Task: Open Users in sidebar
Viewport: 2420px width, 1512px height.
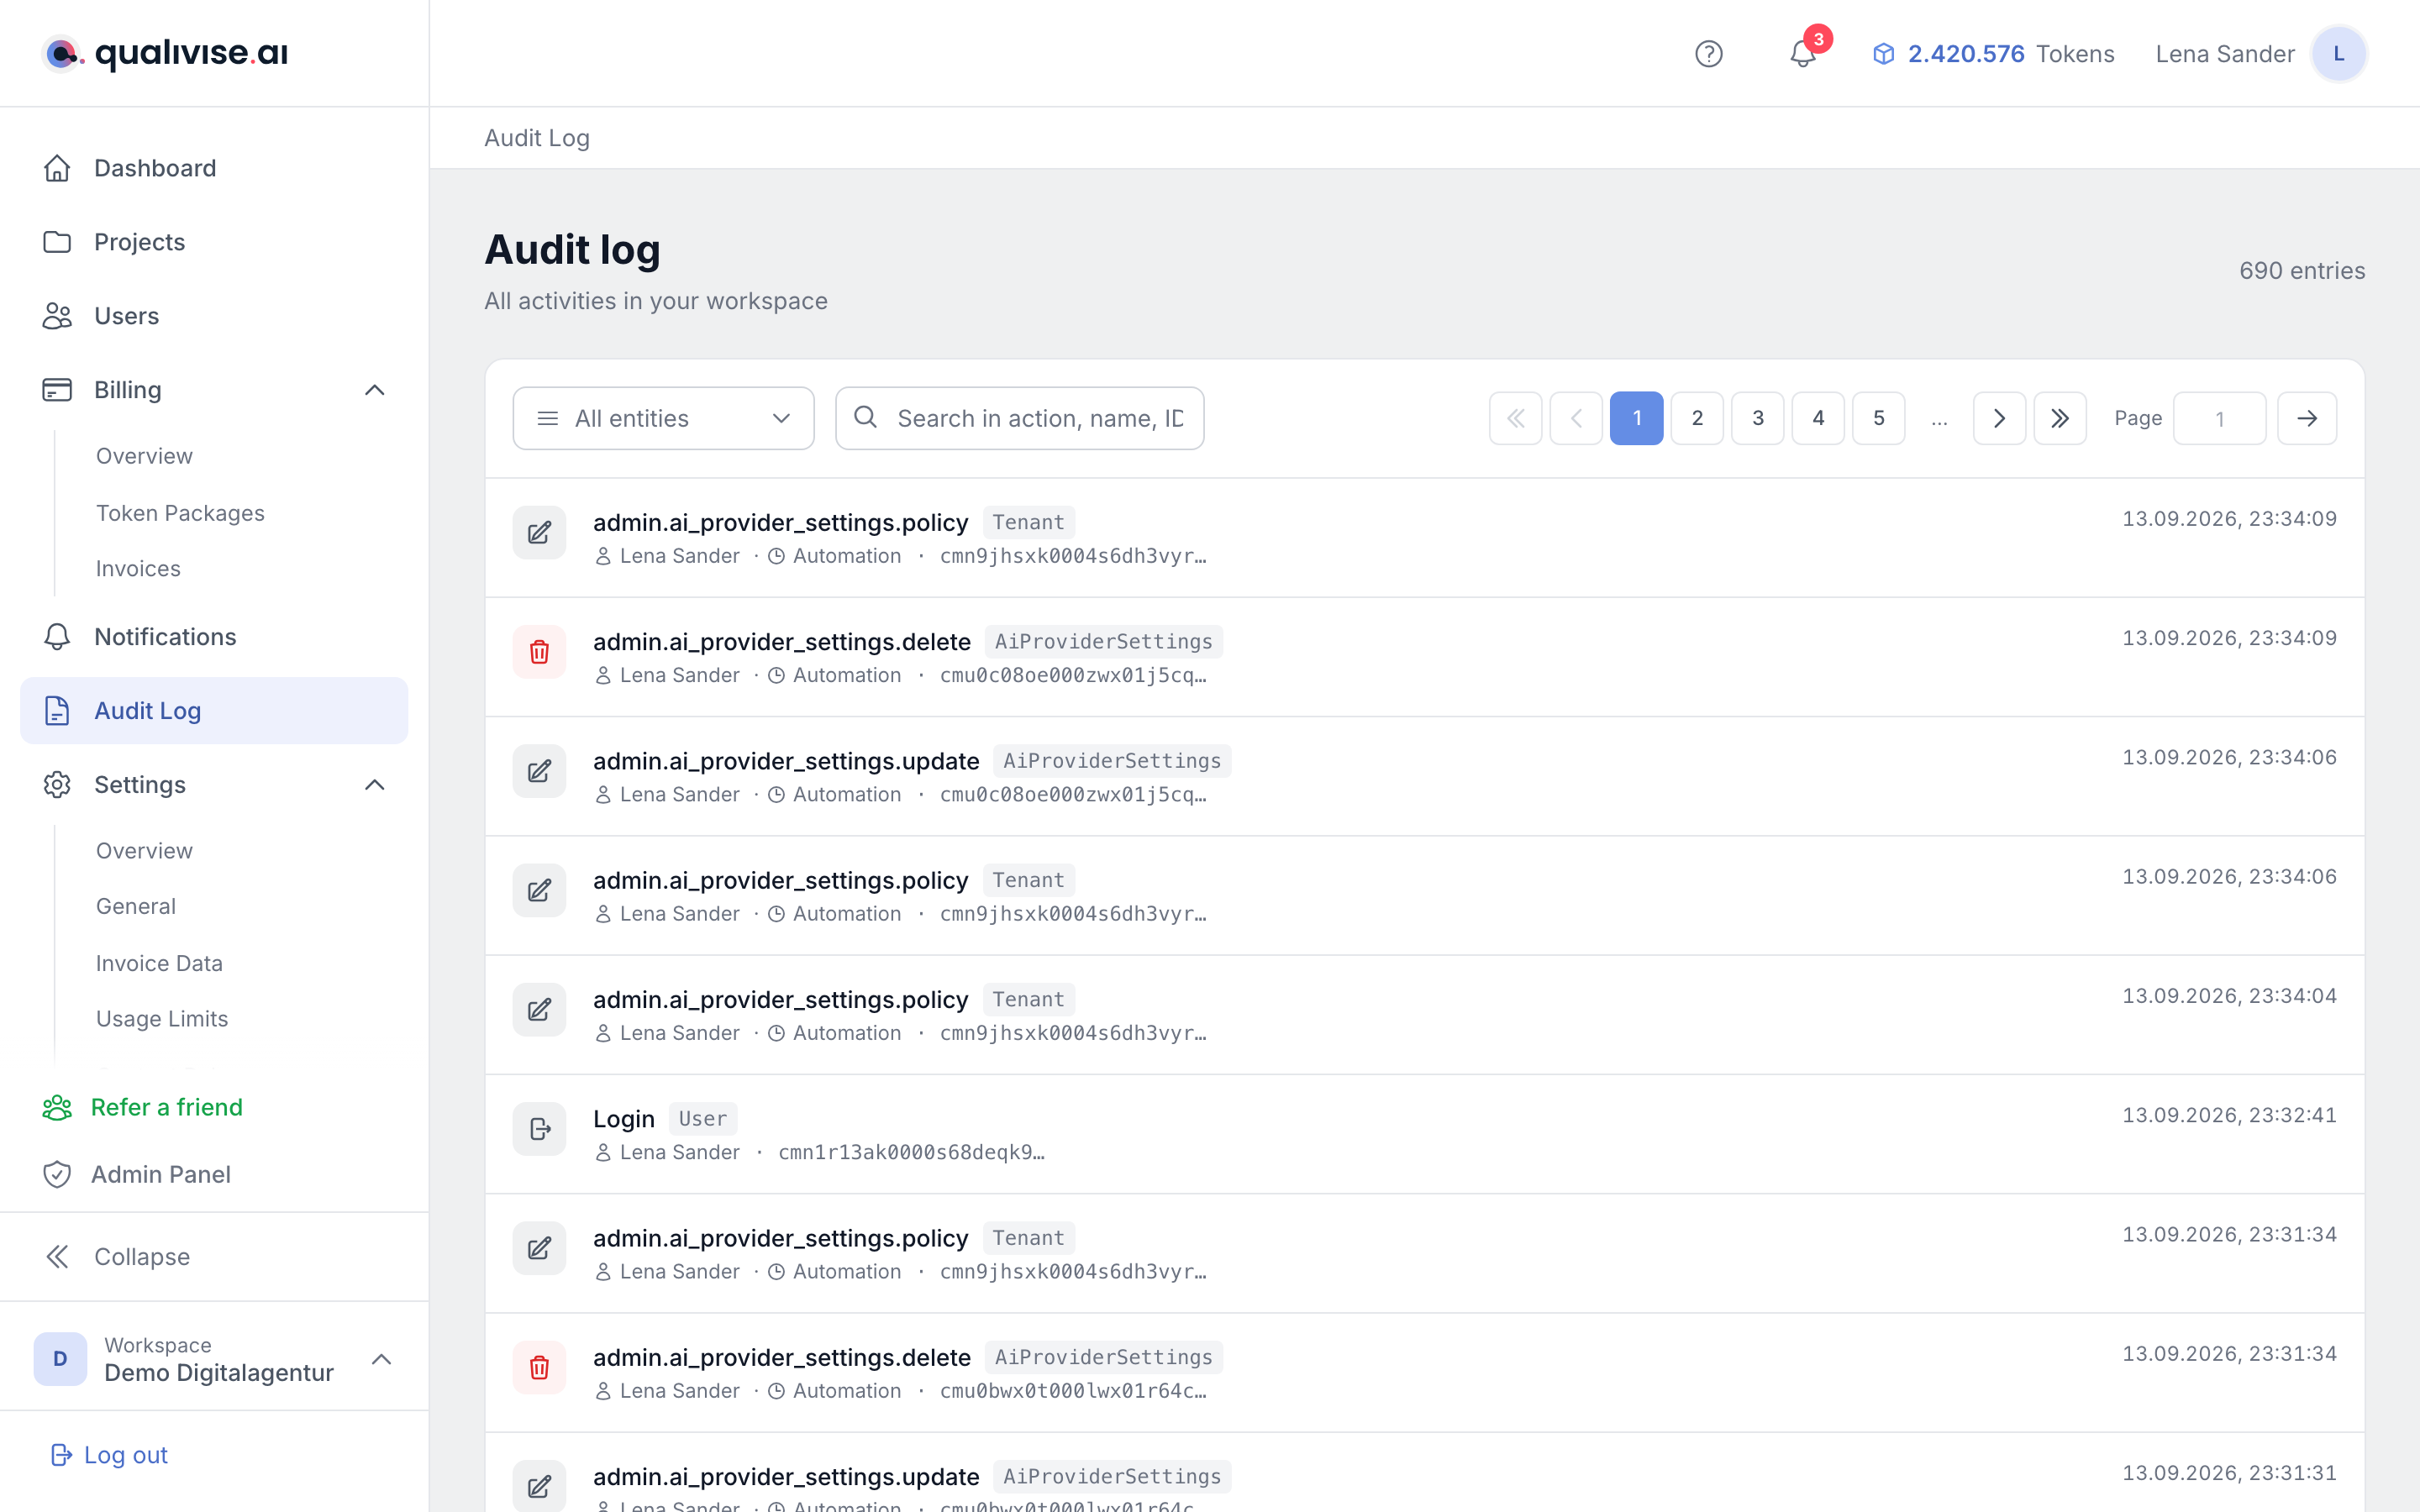Action: click(214, 316)
